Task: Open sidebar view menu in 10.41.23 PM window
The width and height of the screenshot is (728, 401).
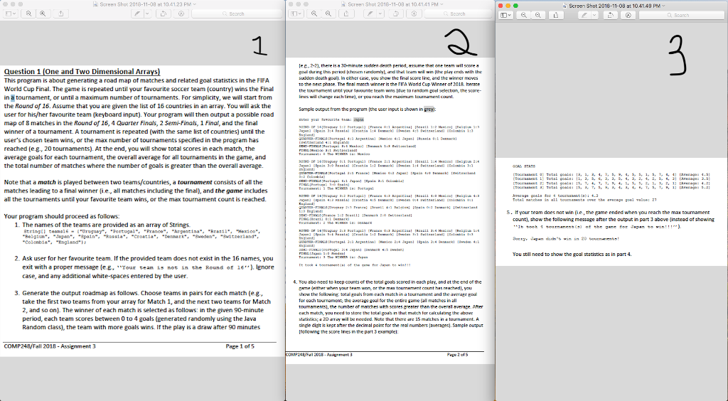Action: [10, 14]
